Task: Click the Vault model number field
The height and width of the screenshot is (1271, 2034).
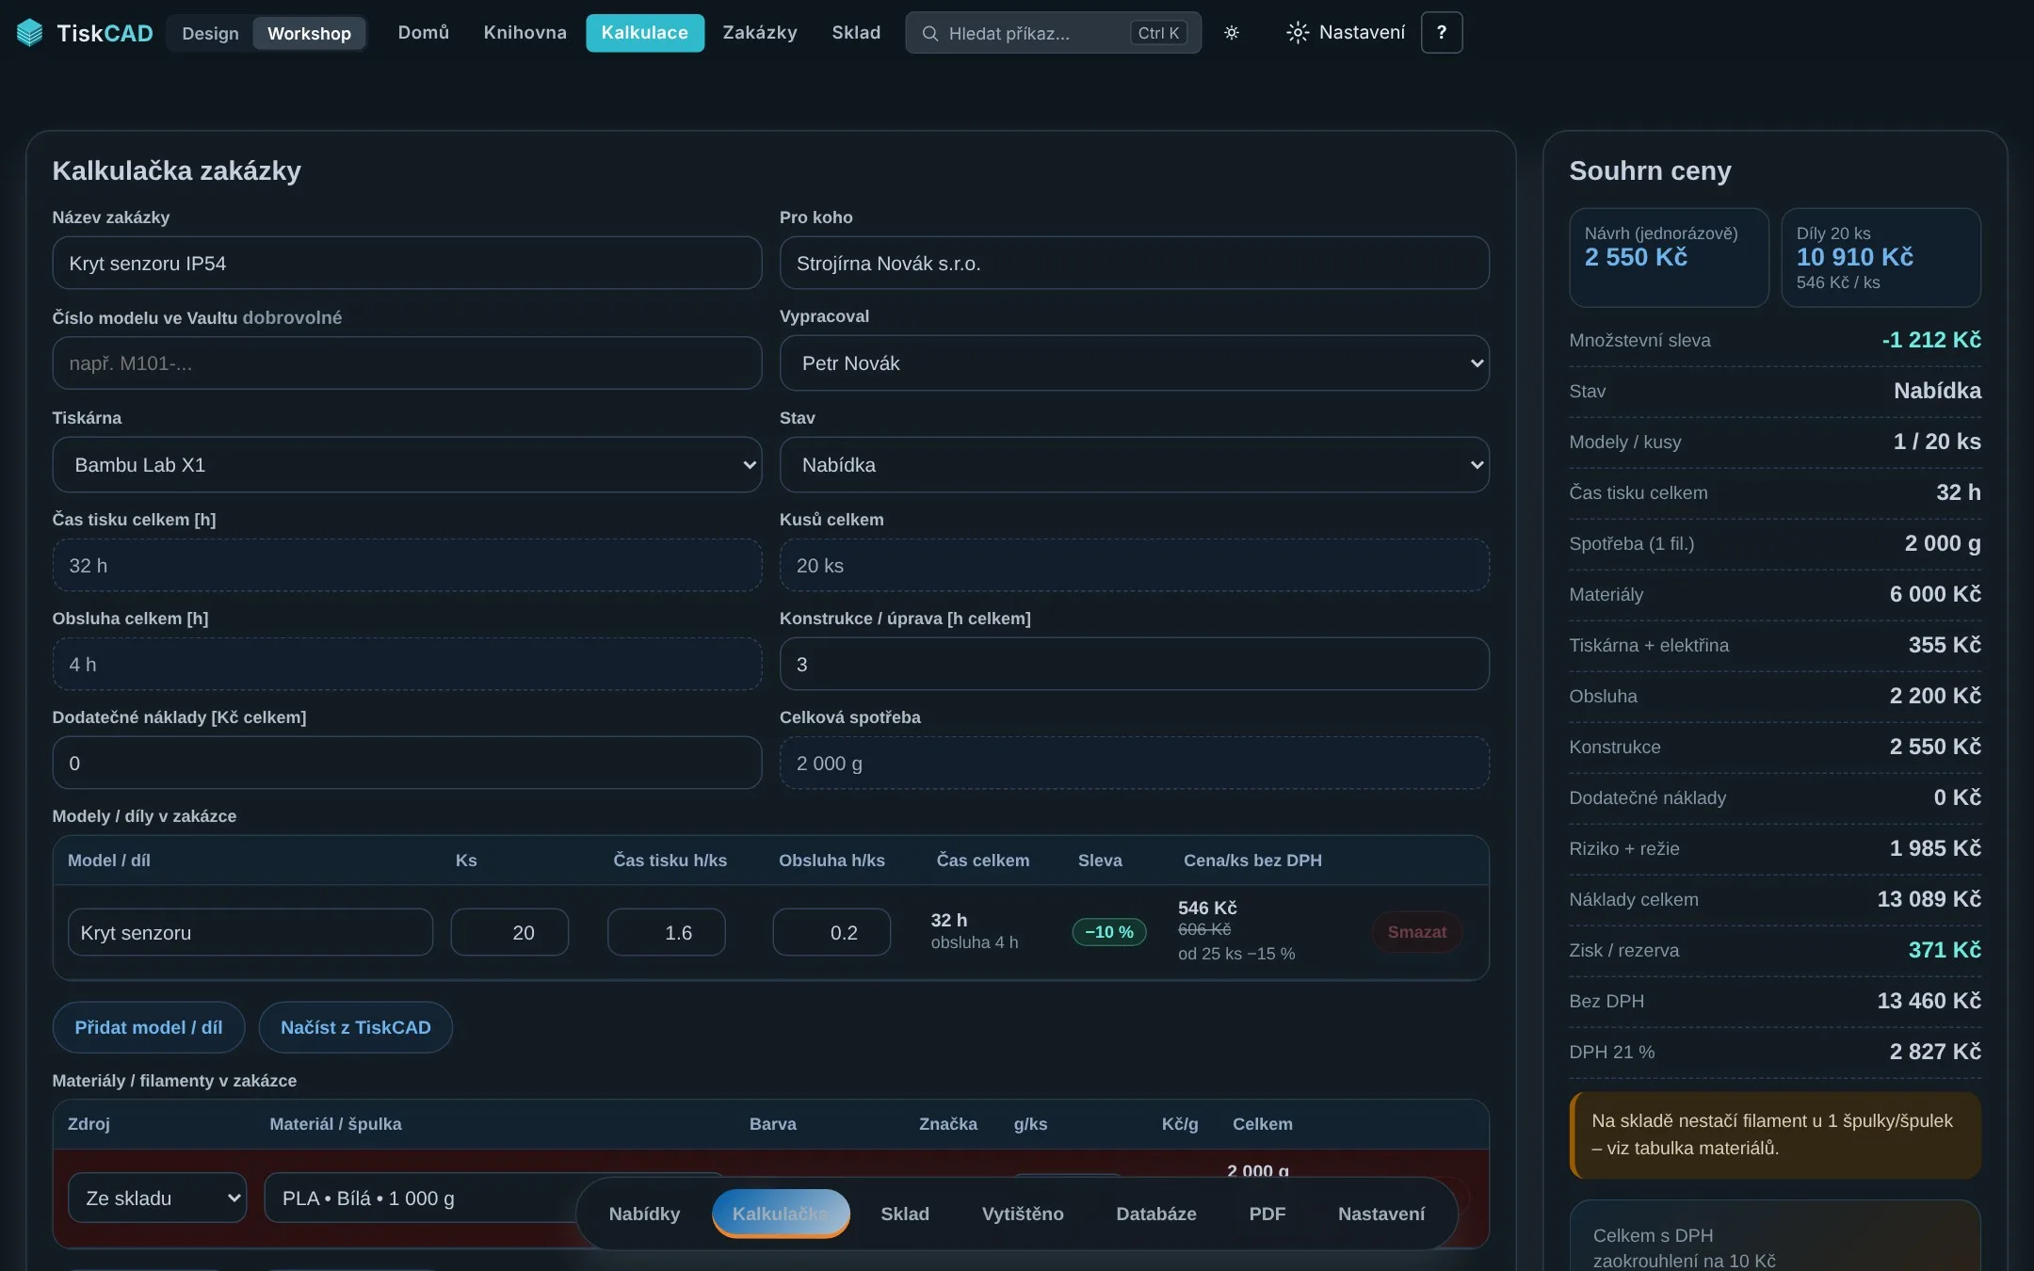Action: pos(407,363)
